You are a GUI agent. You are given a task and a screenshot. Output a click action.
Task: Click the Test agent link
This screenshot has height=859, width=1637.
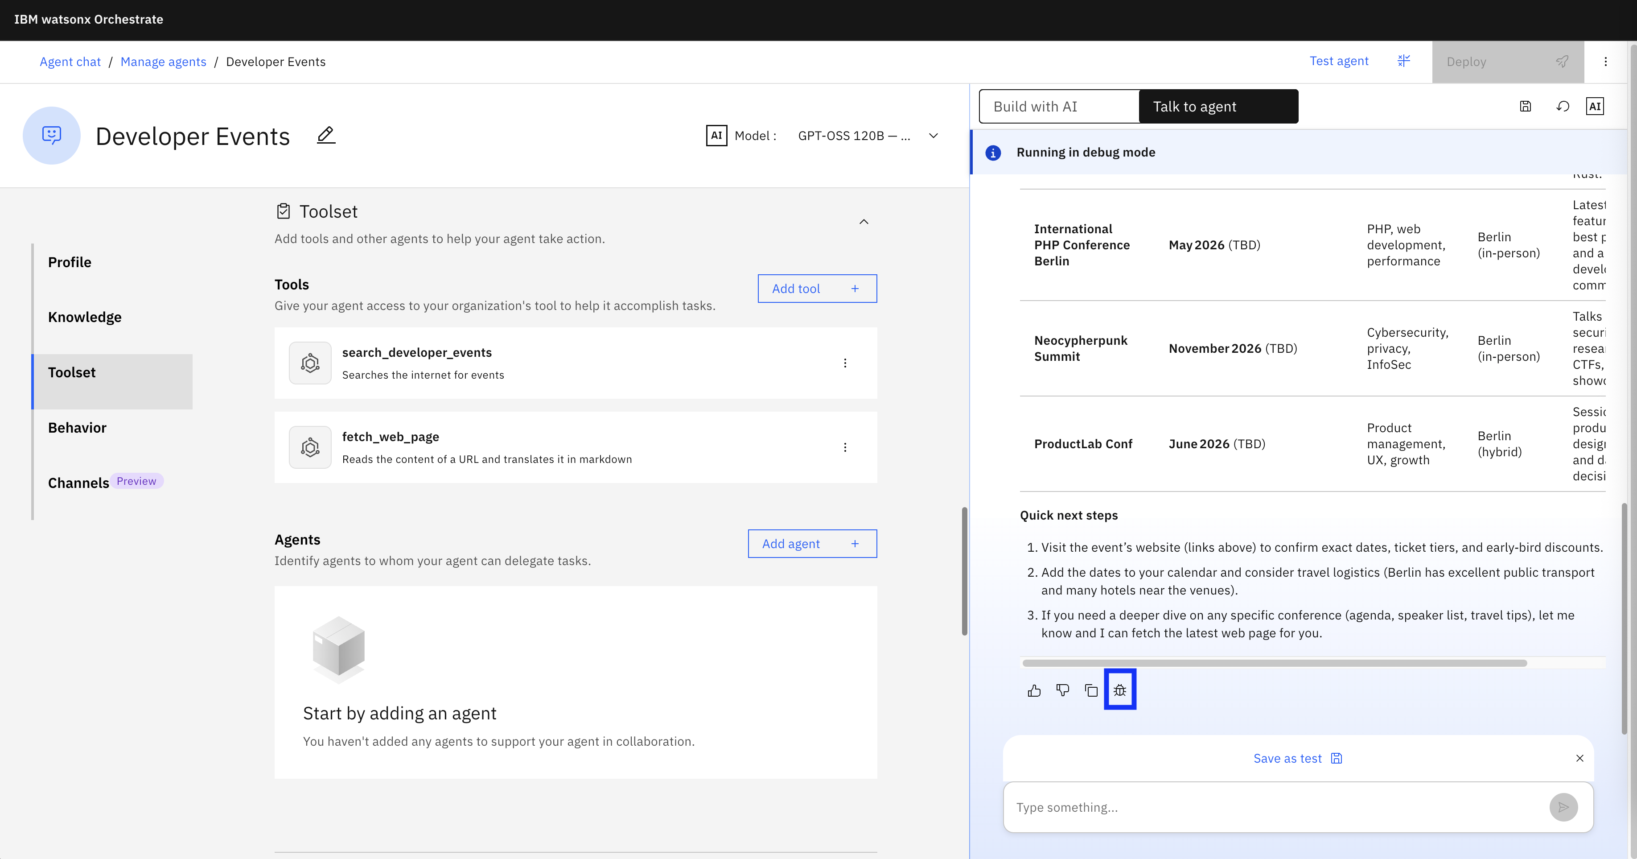point(1338,61)
